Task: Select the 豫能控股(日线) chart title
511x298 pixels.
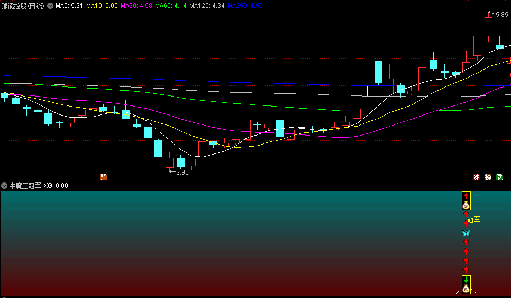Action: tap(23, 6)
